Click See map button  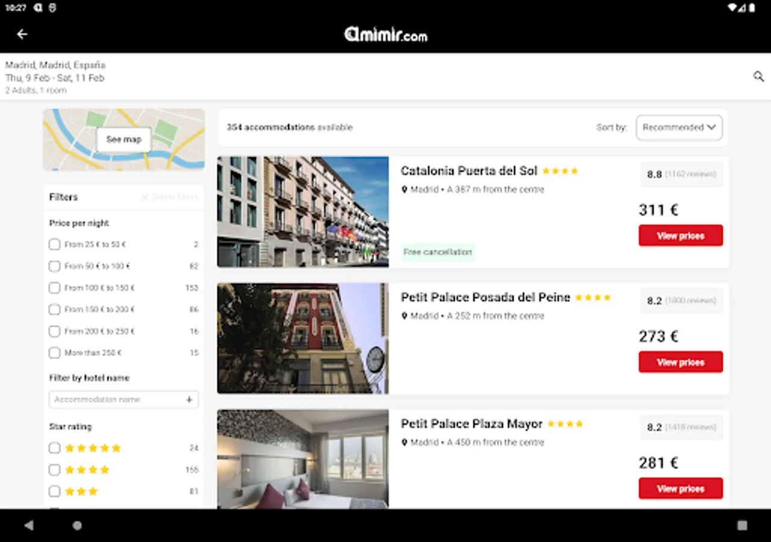[124, 140]
